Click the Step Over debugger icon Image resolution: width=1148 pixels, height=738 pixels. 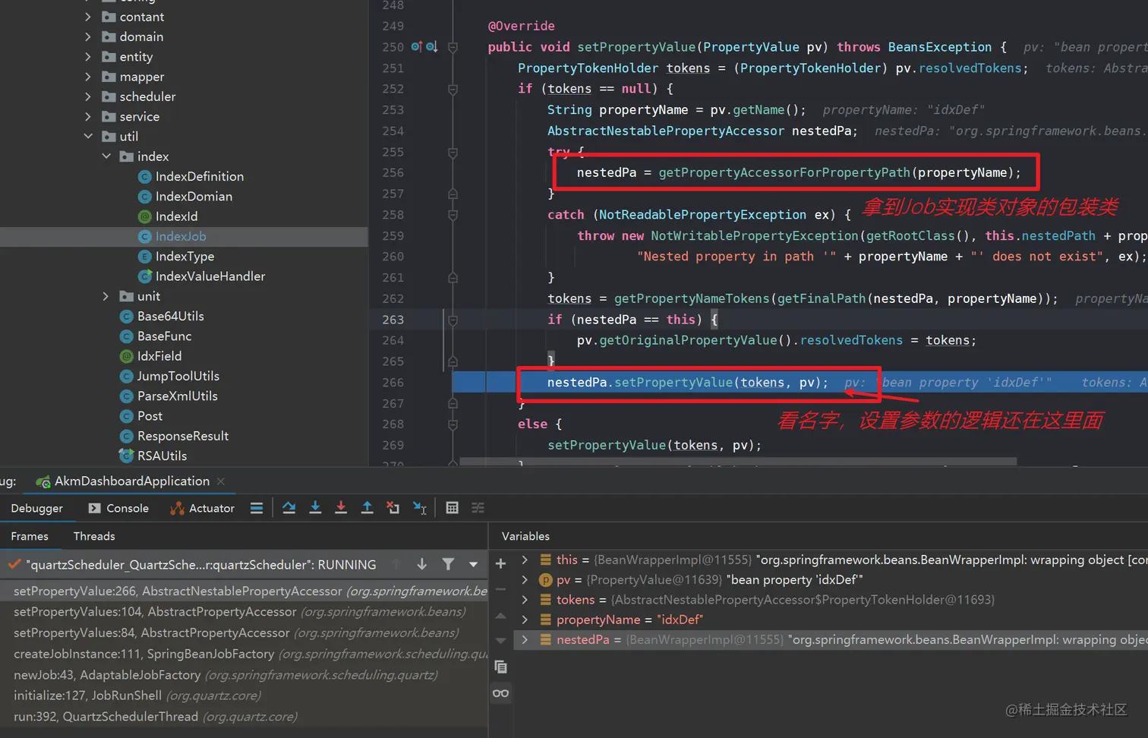coord(289,508)
